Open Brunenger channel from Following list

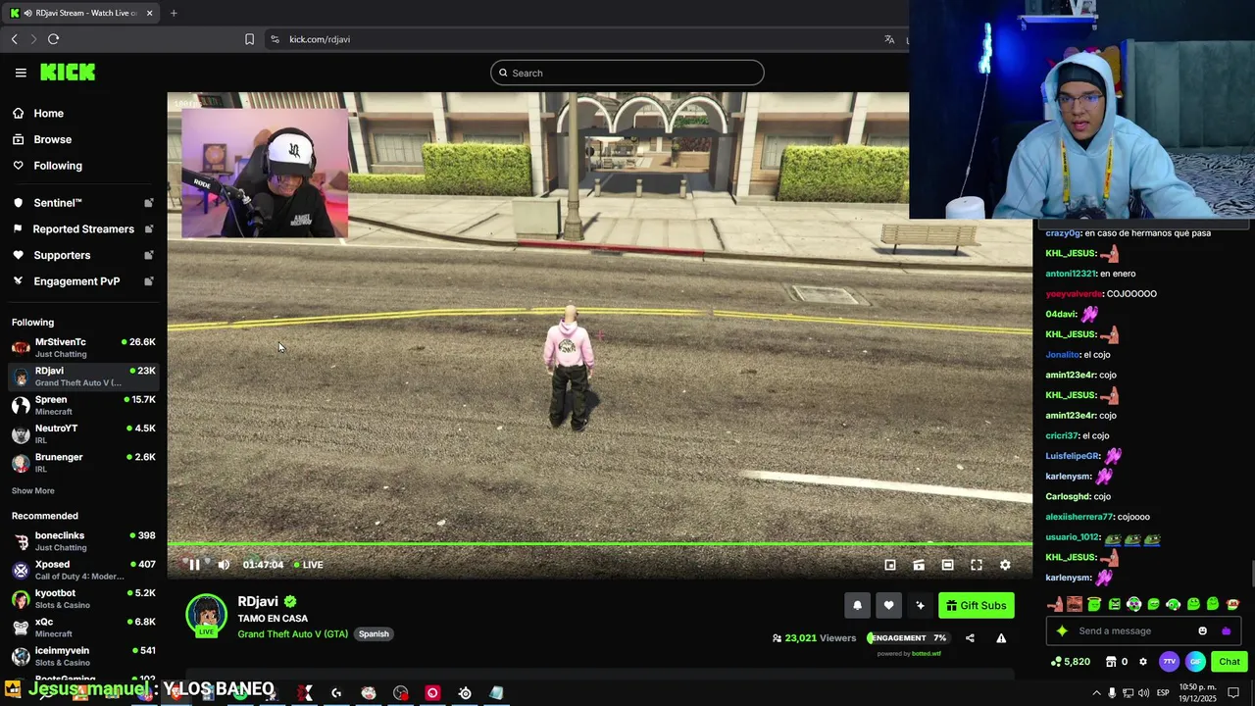point(83,463)
